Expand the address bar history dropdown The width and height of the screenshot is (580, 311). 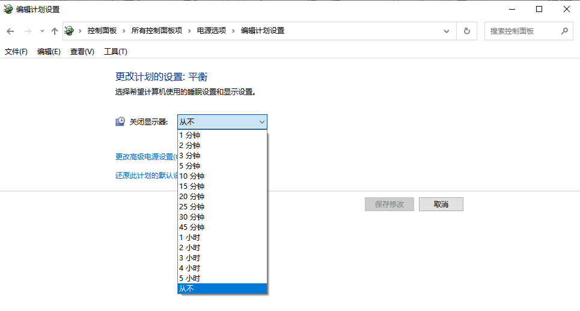click(447, 31)
